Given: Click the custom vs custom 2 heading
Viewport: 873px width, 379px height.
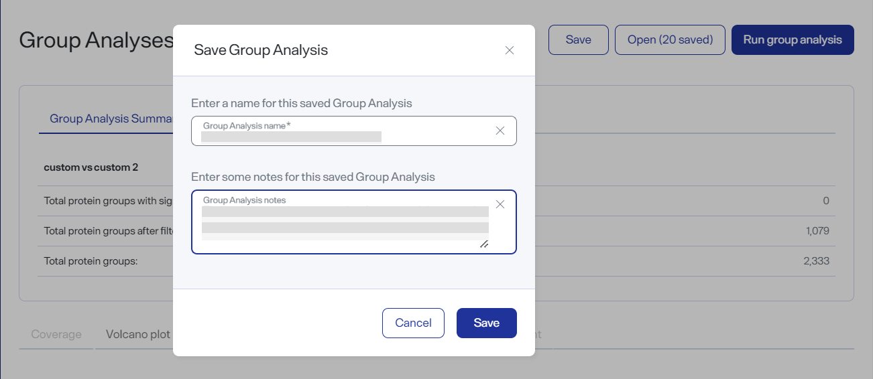Looking at the screenshot, I should pos(91,167).
